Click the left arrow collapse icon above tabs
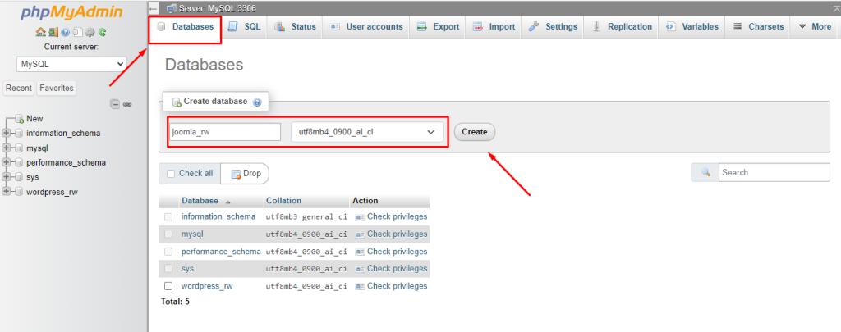Image resolution: width=841 pixels, height=332 pixels. coord(154,8)
